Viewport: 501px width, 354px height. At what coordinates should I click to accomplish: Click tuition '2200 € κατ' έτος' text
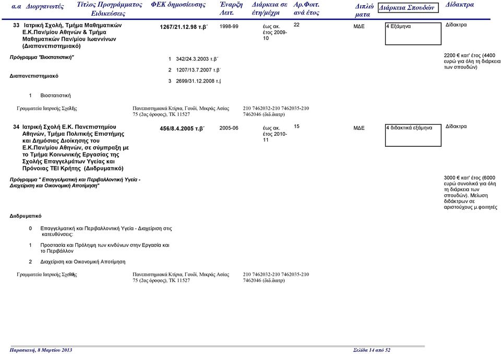[472, 62]
